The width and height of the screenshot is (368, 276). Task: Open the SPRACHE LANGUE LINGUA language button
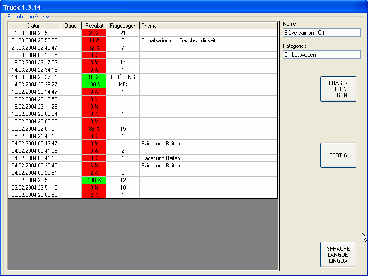[338, 254]
